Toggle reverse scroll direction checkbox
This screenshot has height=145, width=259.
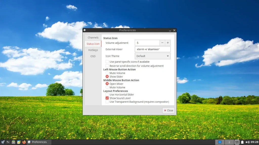pyautogui.click(x=107, y=66)
